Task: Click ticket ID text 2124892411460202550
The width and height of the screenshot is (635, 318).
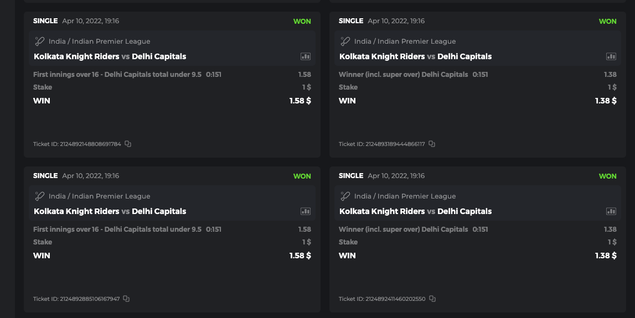Action: (x=395, y=299)
